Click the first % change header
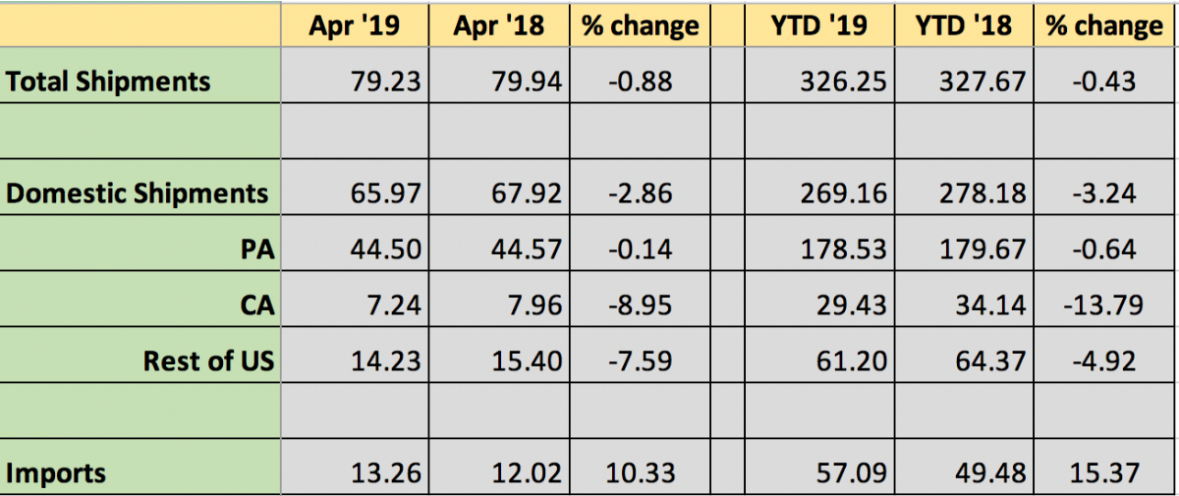The width and height of the screenshot is (1179, 496). point(640,26)
